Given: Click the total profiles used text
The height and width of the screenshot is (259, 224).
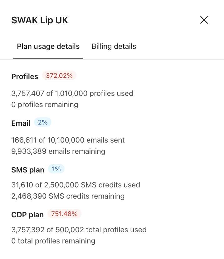Looking at the screenshot, I should pos(79,229).
